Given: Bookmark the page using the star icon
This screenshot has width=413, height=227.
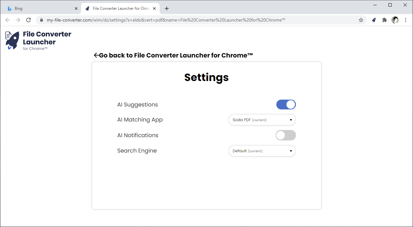Looking at the screenshot, I should click(361, 20).
